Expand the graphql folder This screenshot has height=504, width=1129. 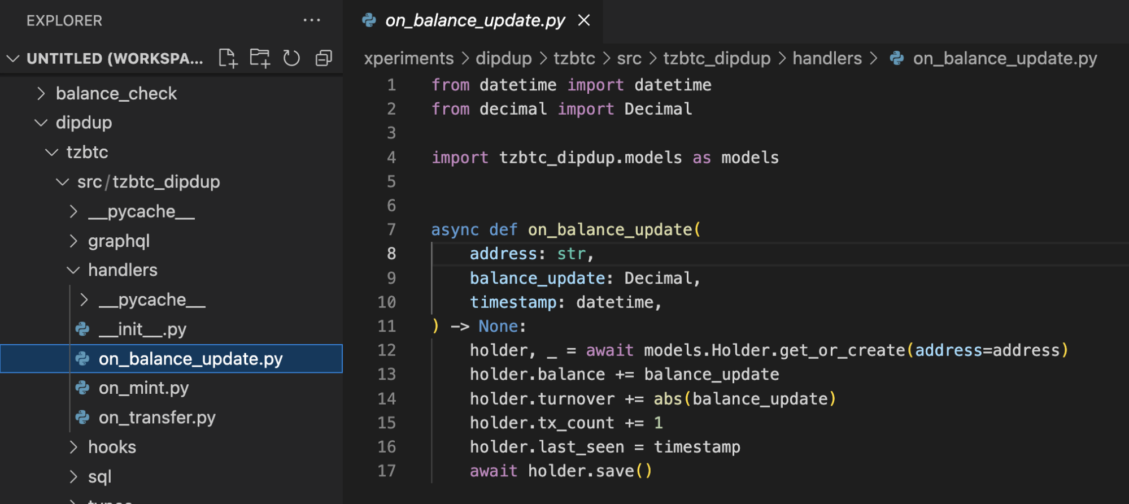coord(73,241)
